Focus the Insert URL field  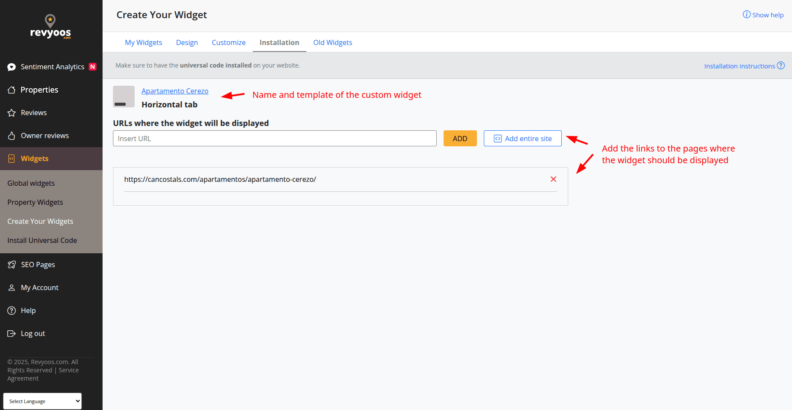[275, 139]
